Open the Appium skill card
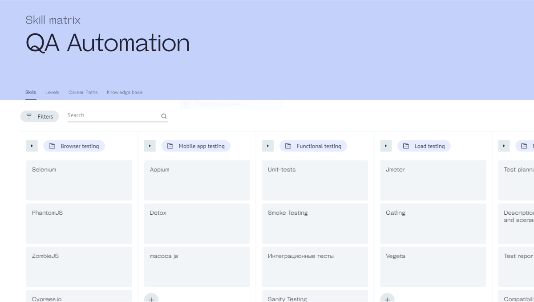 [x=197, y=180]
